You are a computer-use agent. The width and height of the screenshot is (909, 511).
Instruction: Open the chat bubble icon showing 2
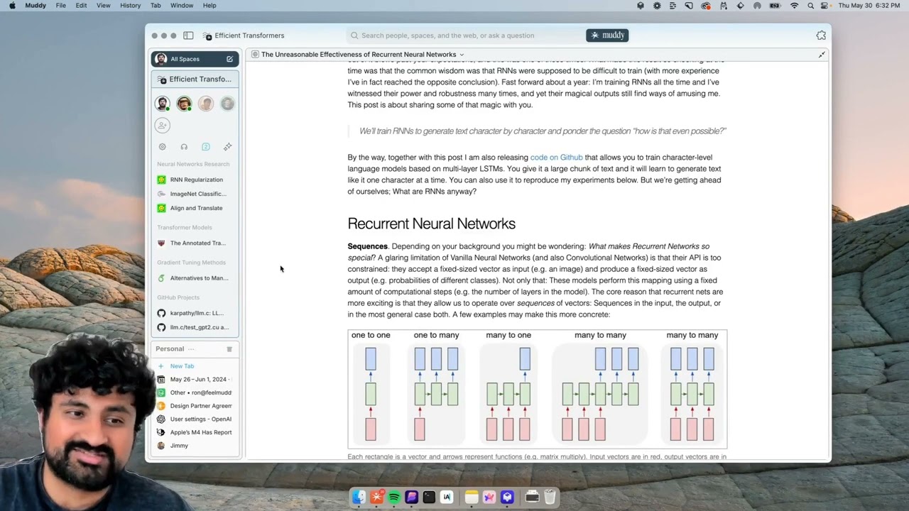[x=205, y=147]
